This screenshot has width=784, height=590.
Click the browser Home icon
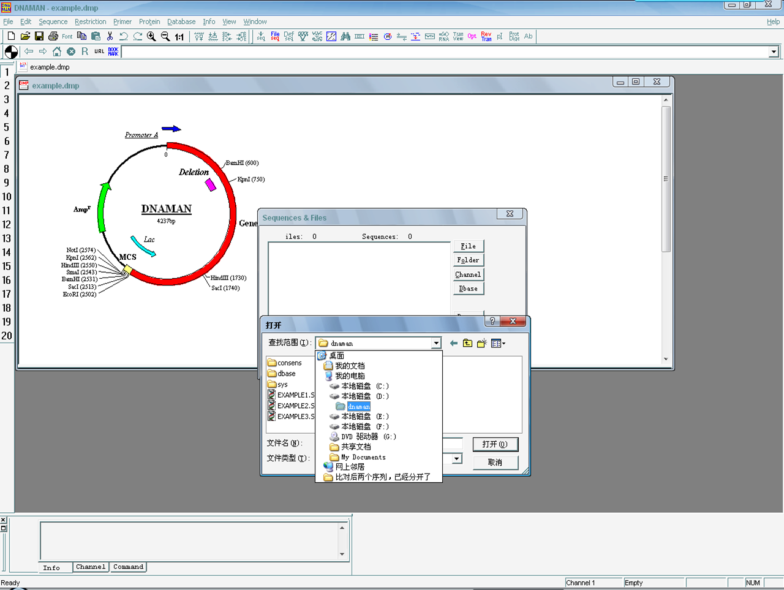pyautogui.click(x=57, y=51)
